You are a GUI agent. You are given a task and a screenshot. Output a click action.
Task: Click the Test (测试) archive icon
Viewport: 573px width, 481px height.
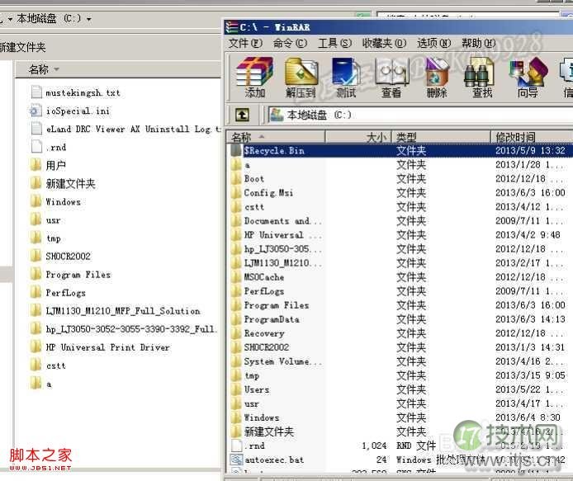[346, 76]
